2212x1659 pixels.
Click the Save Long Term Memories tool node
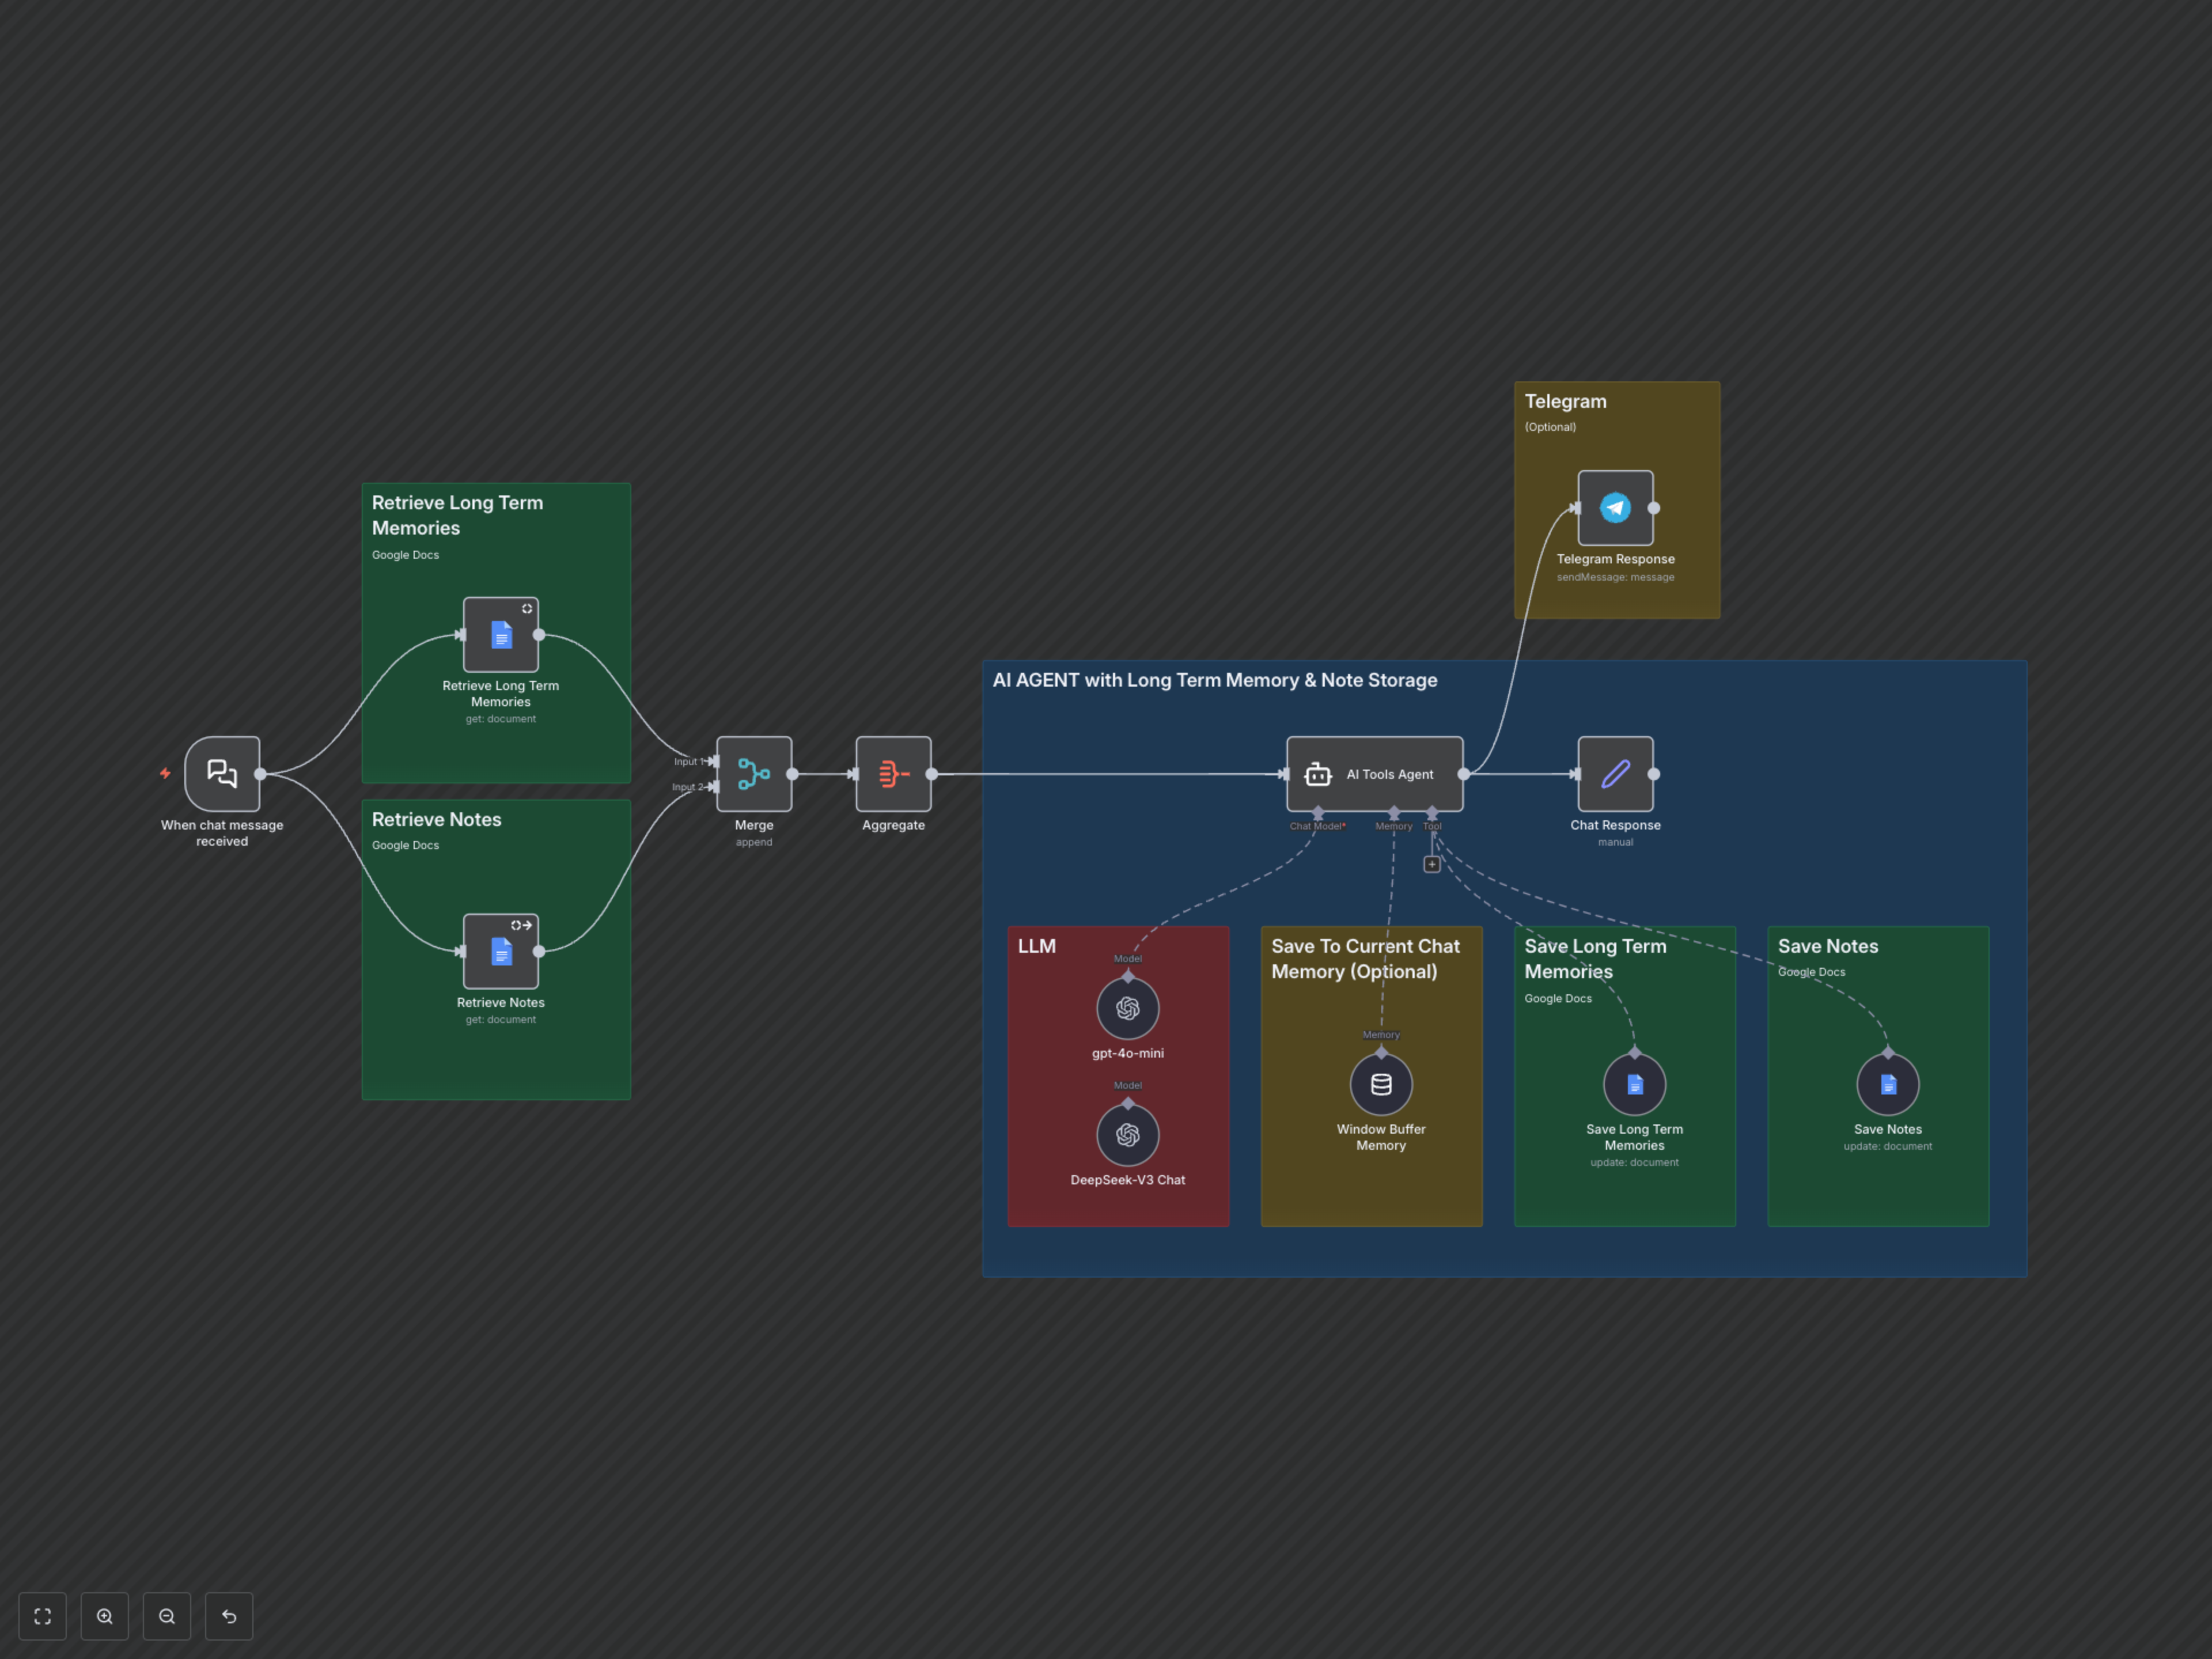coord(1633,1084)
